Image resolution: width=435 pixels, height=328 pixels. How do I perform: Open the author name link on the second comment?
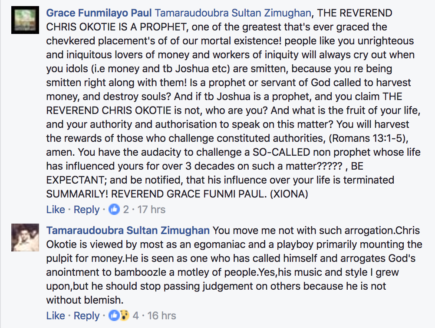(128, 230)
